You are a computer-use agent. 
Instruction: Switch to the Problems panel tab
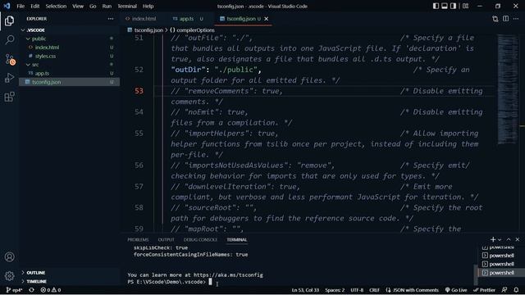pos(138,239)
